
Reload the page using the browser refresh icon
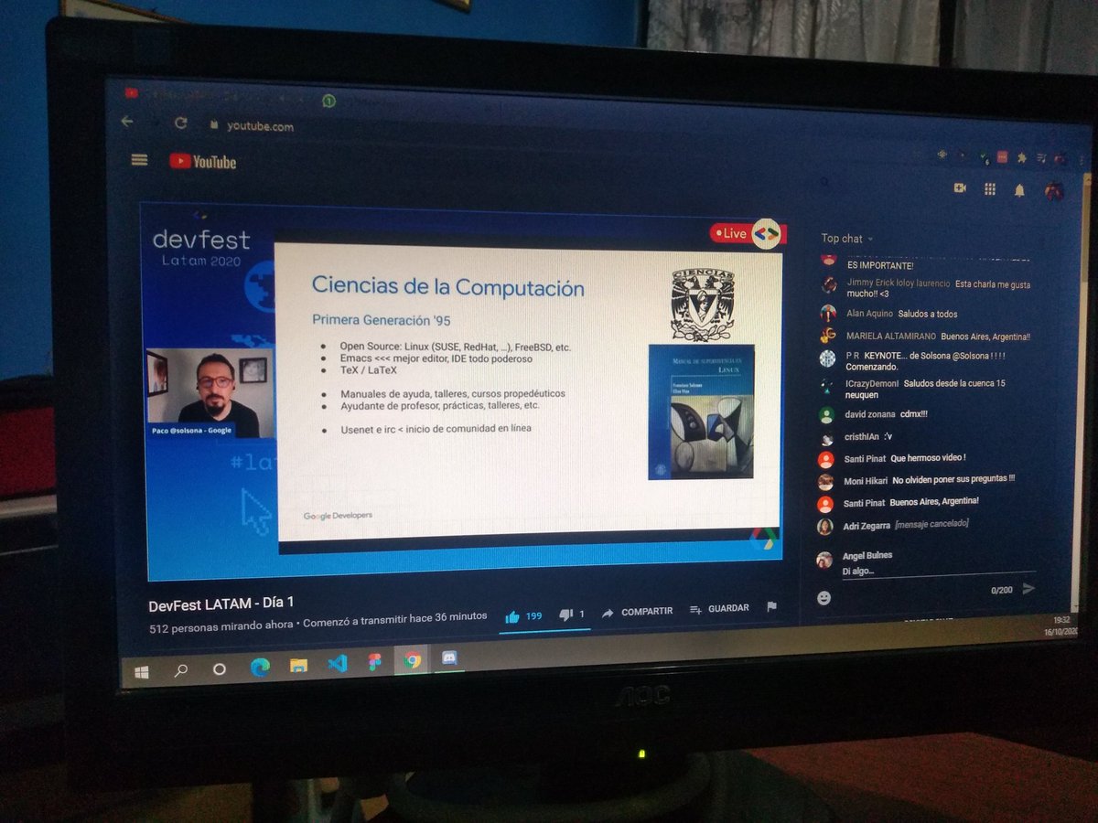(x=180, y=125)
